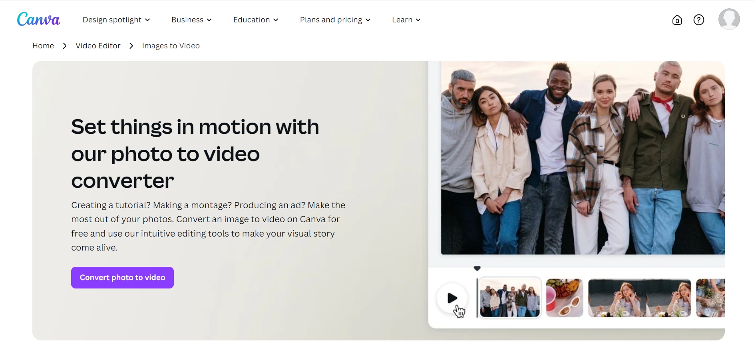Click the Convert photo to video button
This screenshot has height=360, width=754.
(122, 277)
